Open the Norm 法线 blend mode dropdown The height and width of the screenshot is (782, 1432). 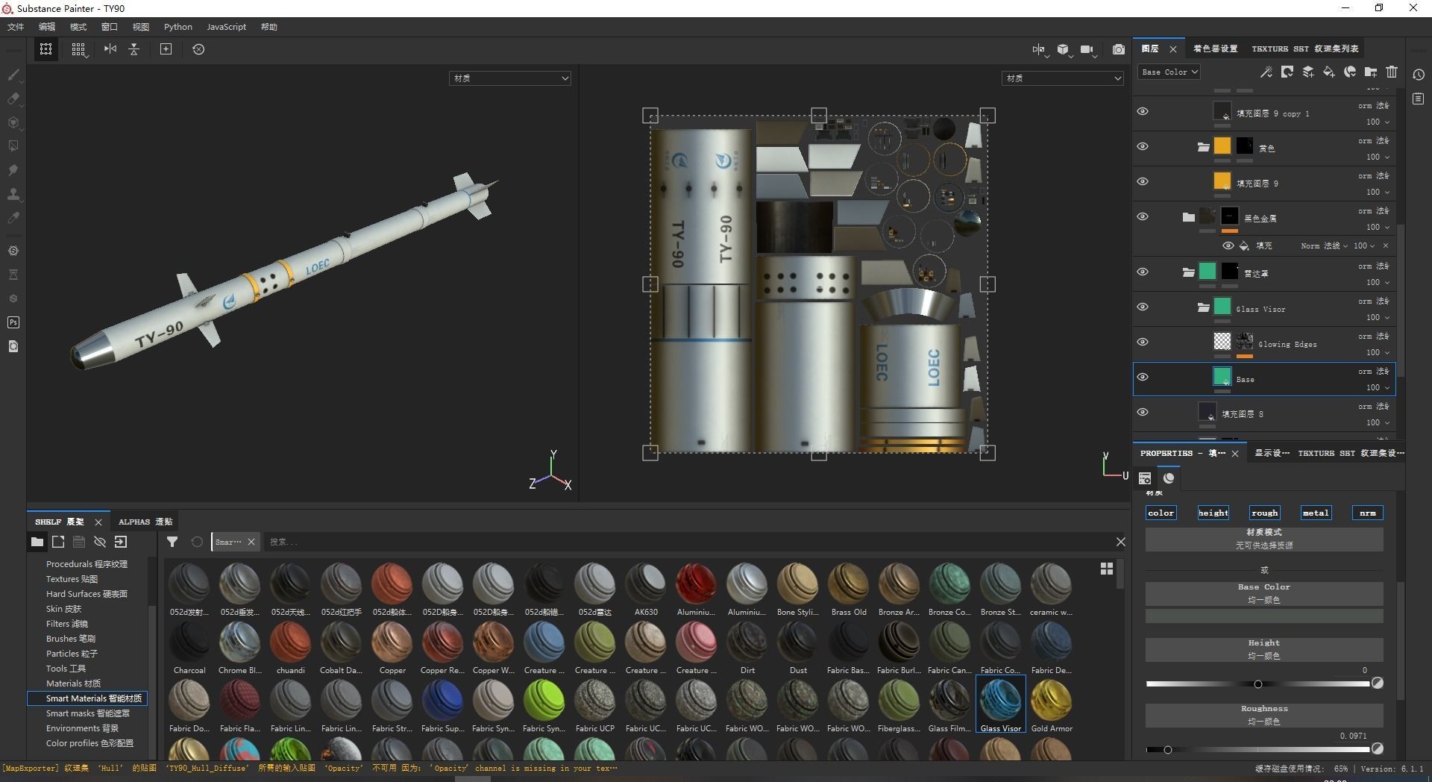pyautogui.click(x=1325, y=245)
